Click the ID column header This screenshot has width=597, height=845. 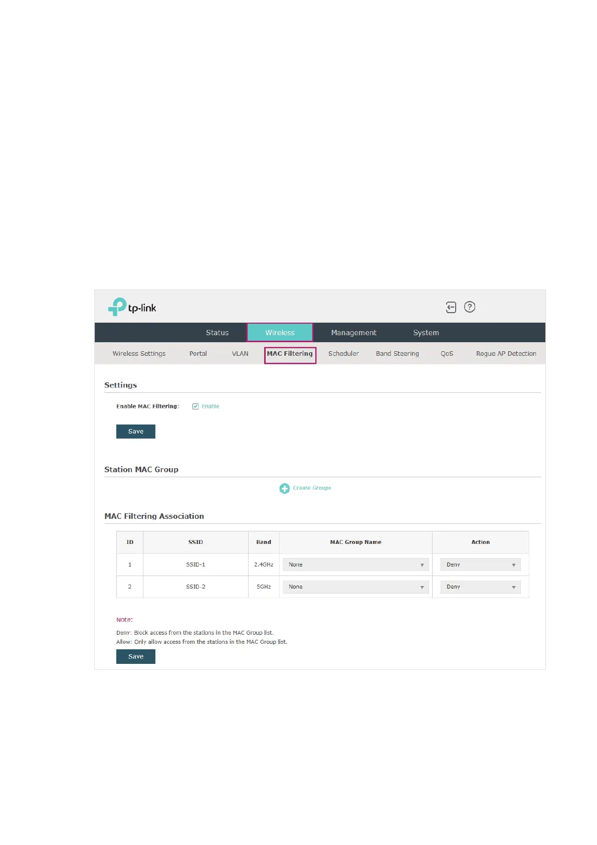click(130, 542)
